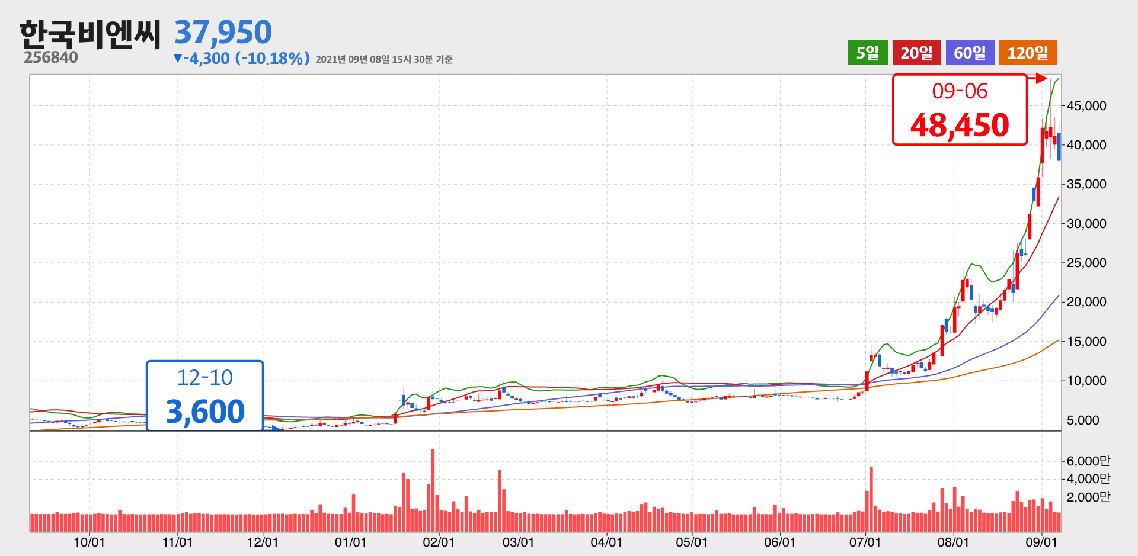Click the 07/01 date axis label
The height and width of the screenshot is (556, 1138).
point(865,542)
